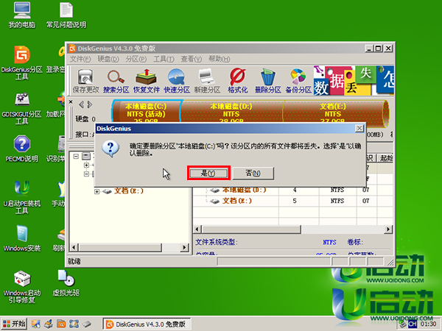Screen dimensions: 442x331
Task: Click the Save Changes (保存更改) toolbar icon
Action: click(x=85, y=81)
